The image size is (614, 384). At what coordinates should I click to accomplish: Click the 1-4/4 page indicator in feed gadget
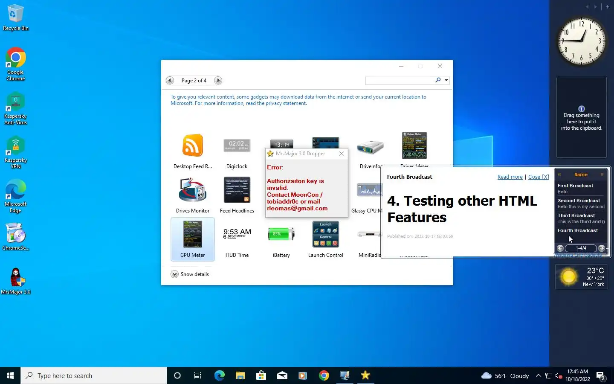[x=581, y=248]
